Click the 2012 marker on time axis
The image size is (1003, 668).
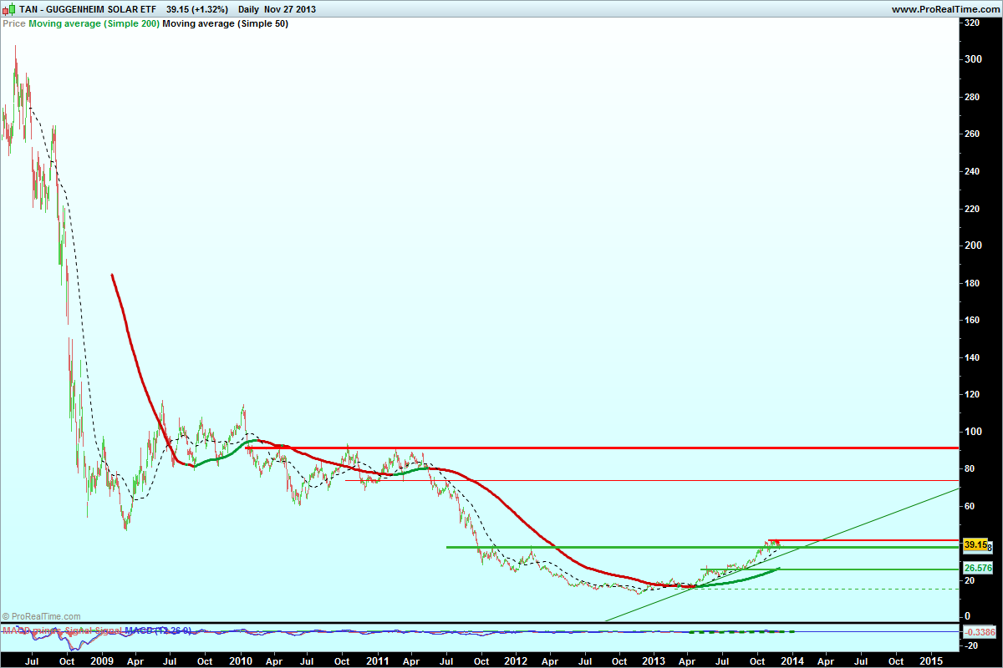point(515,660)
